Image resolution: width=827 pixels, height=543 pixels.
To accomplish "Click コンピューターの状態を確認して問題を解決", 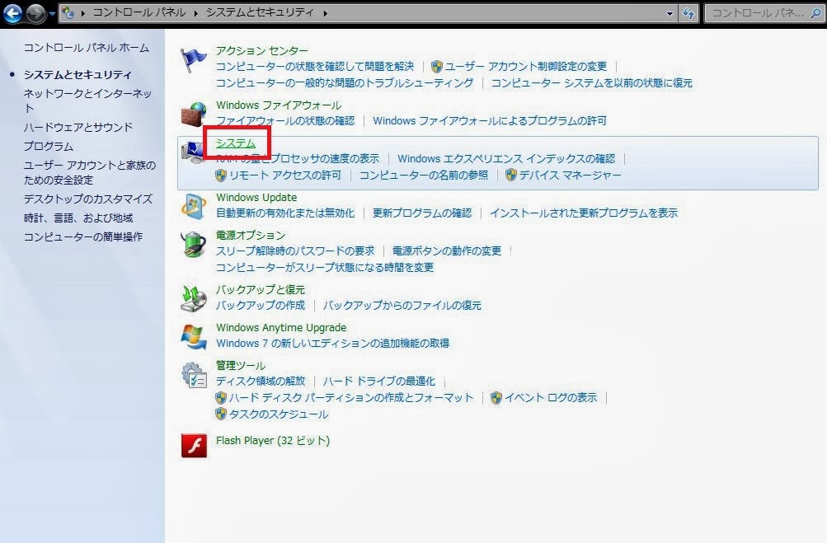I will (x=315, y=67).
